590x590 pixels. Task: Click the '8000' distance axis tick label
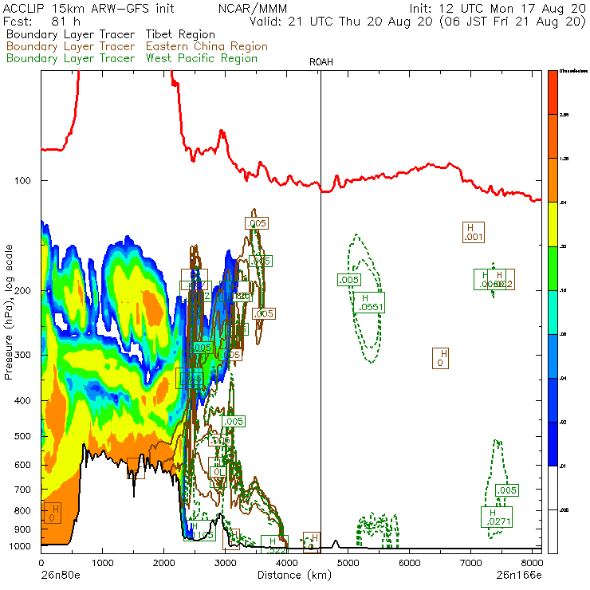click(x=532, y=563)
